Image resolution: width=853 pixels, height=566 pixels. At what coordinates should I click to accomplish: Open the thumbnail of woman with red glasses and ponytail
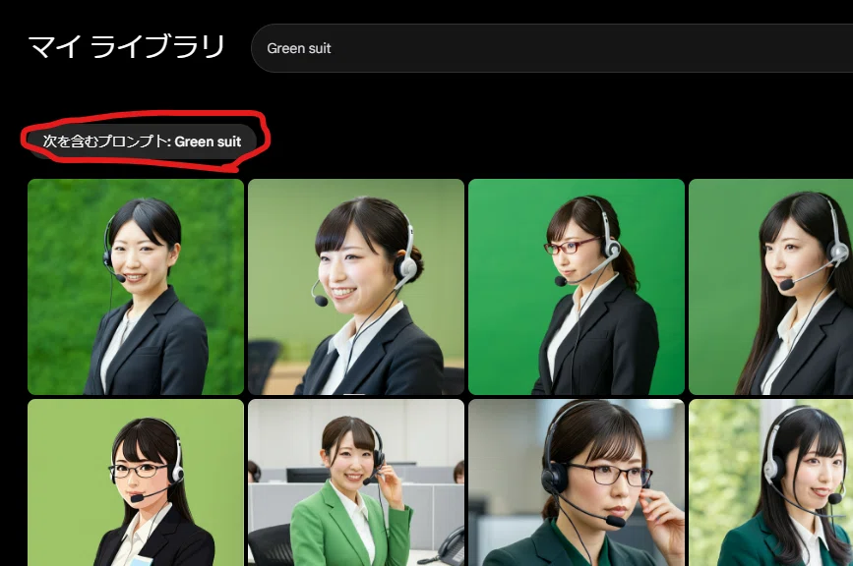click(x=577, y=287)
